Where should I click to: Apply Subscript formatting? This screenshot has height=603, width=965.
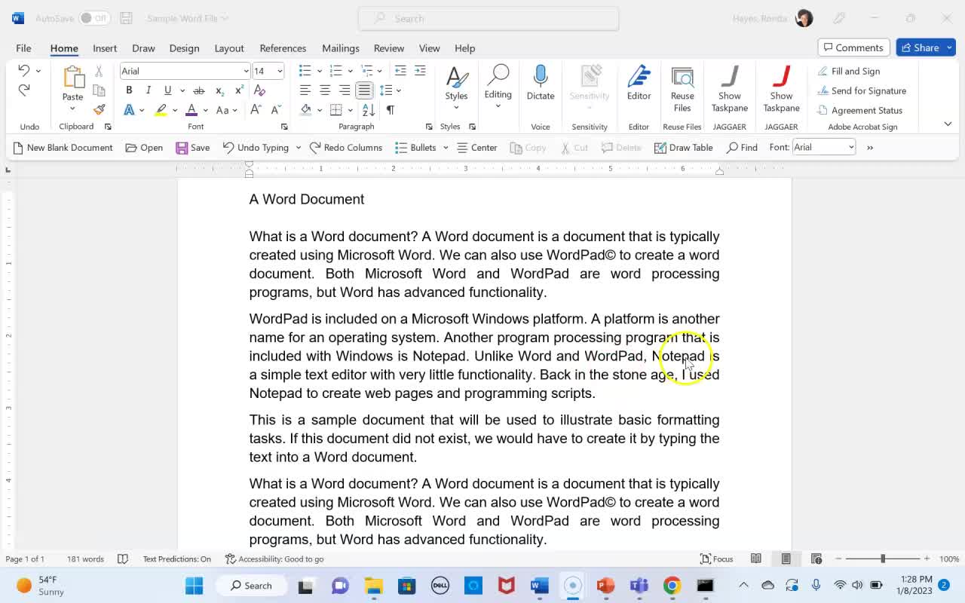[219, 90]
